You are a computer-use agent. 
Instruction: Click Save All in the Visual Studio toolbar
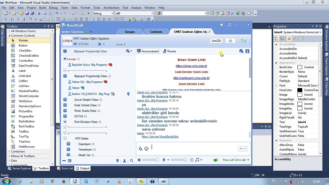32,13
